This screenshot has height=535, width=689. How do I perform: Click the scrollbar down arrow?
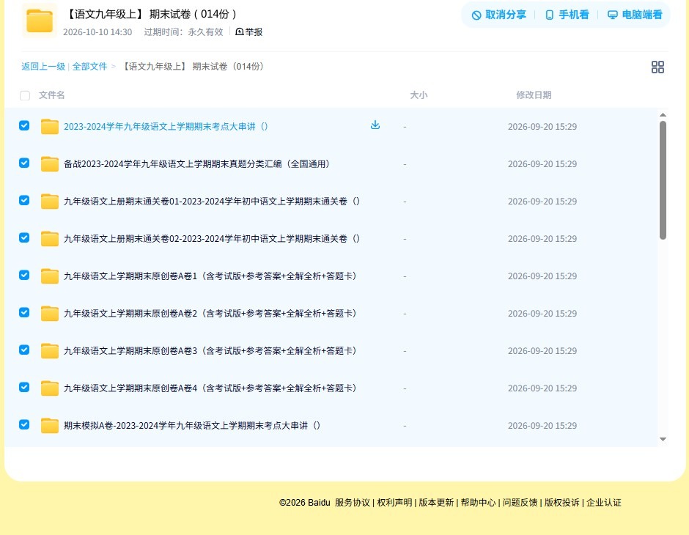(663, 439)
